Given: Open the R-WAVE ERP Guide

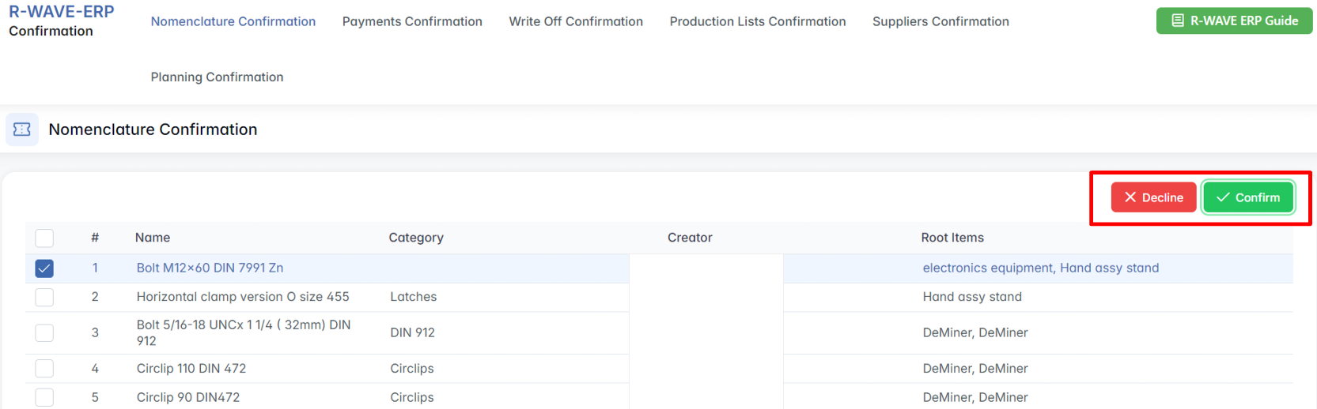Looking at the screenshot, I should pyautogui.click(x=1234, y=21).
